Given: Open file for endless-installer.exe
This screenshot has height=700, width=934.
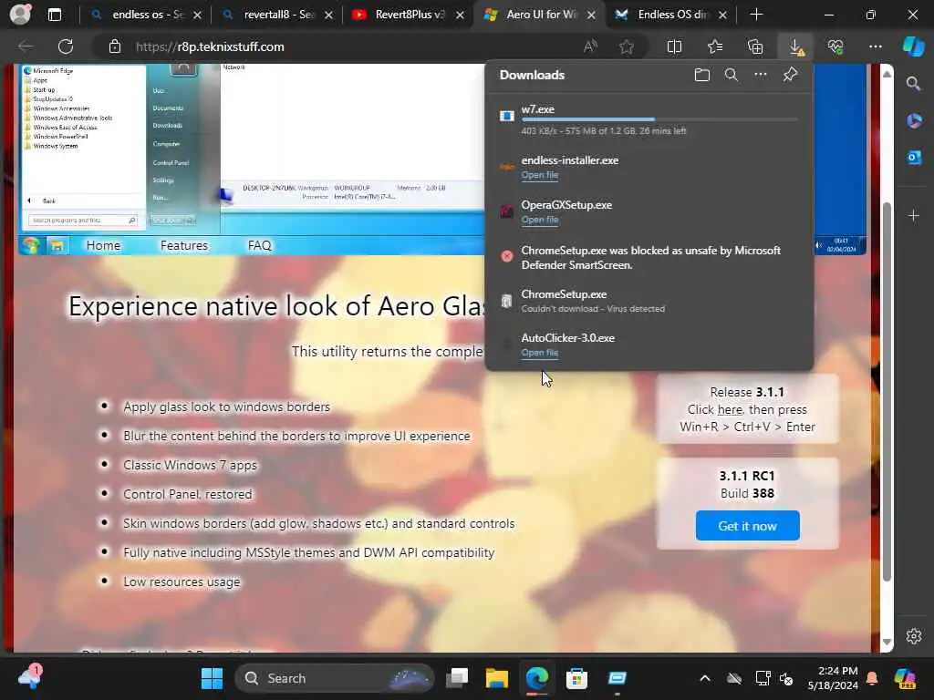Looking at the screenshot, I should click(540, 175).
